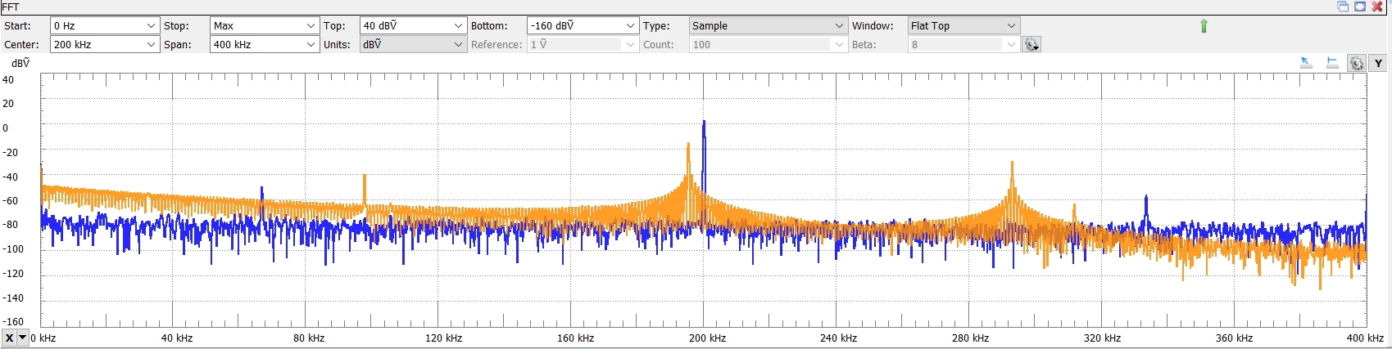Click the X axis button

9,338
